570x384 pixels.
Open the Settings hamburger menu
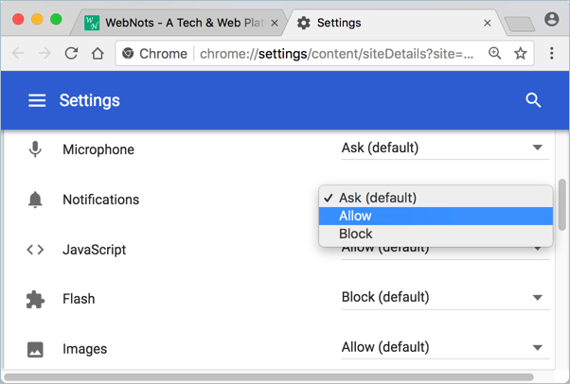click(37, 100)
